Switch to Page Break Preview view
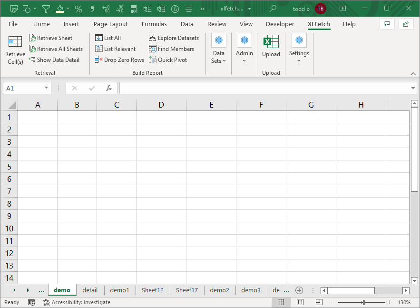Screen dimensions: 420x308 click(319, 302)
